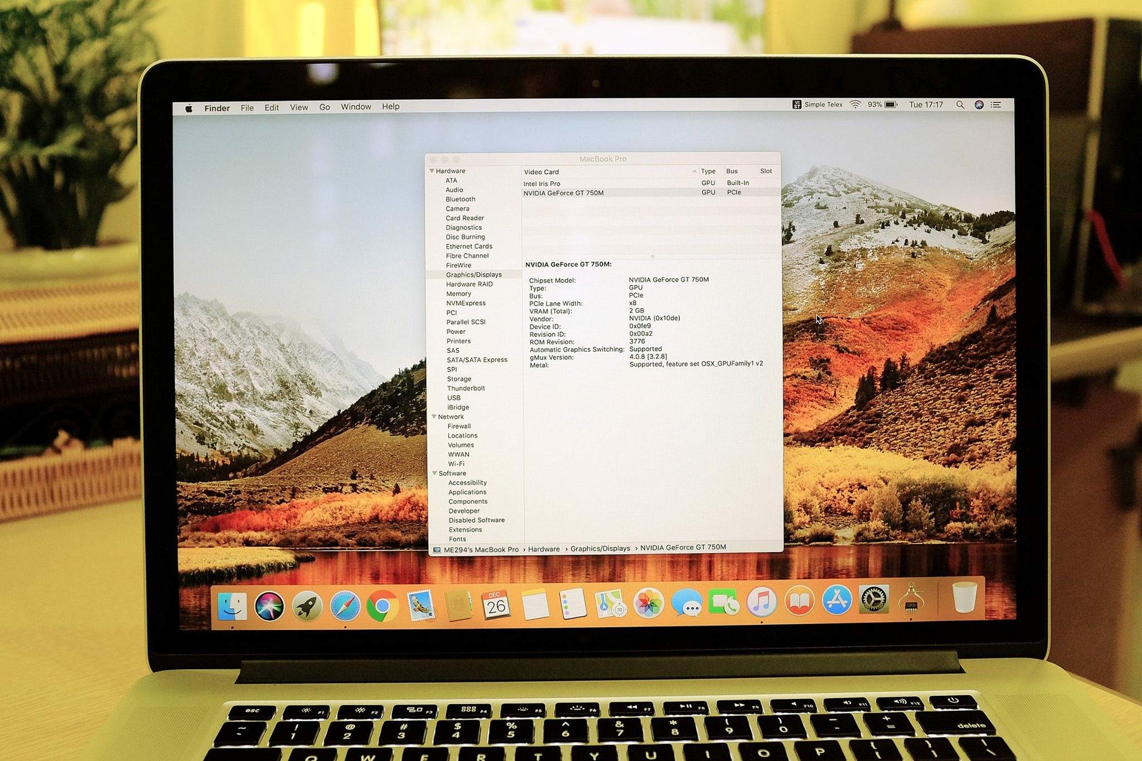This screenshot has height=761, width=1142.
Task: Open Launchpad rocket icon
Action: [307, 607]
